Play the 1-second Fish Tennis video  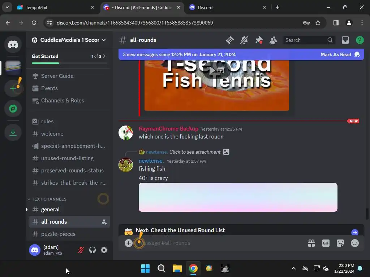(212, 70)
